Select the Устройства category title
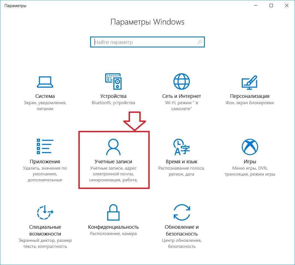Viewport: 295px width, 265px height. tap(113, 96)
